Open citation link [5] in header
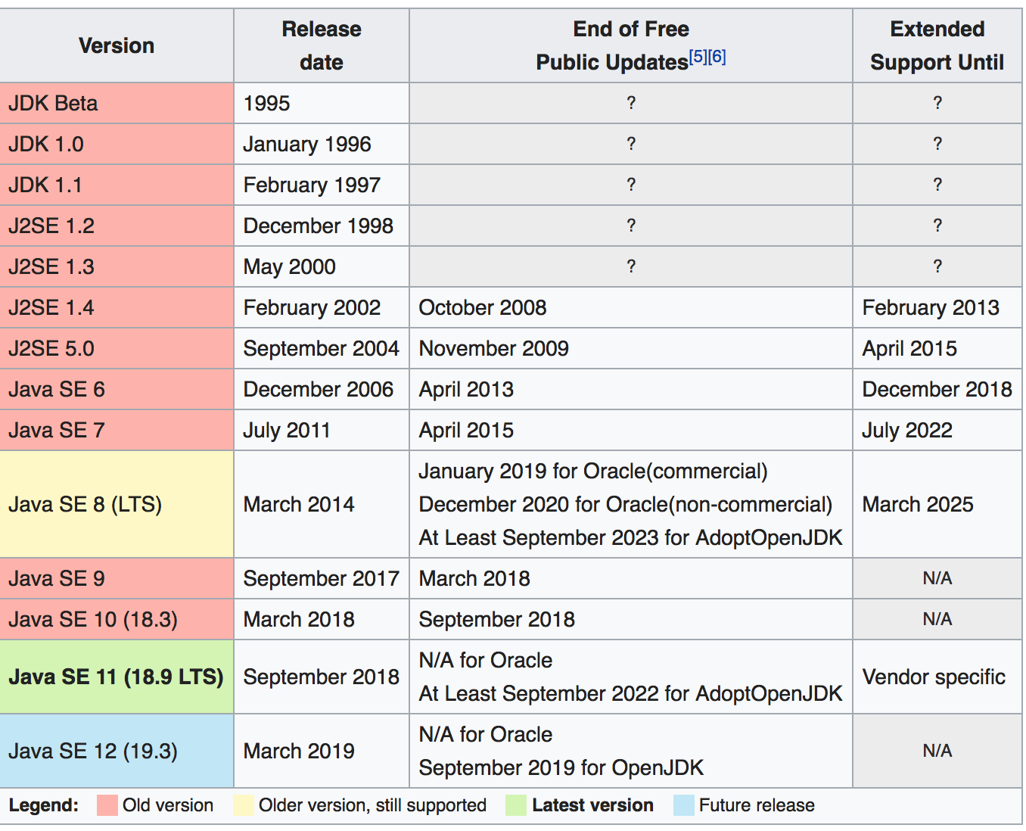Image resolution: width=1026 pixels, height=831 pixels. (x=698, y=57)
